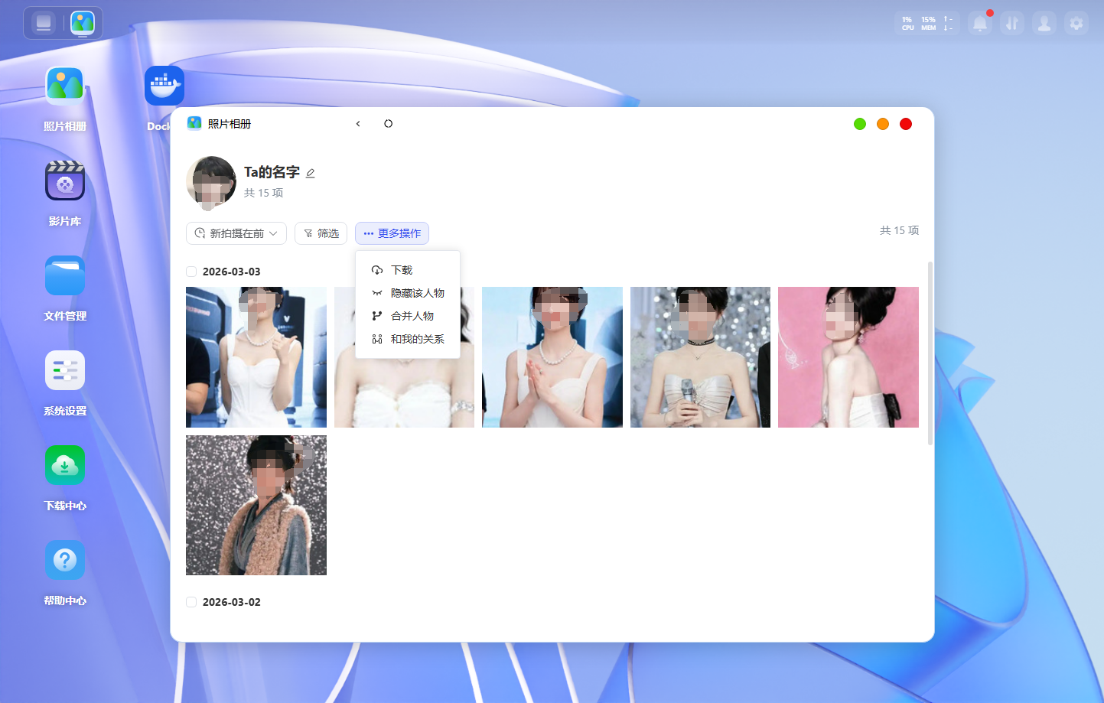
Task: Launch the Docker desktop app
Action: point(164,86)
